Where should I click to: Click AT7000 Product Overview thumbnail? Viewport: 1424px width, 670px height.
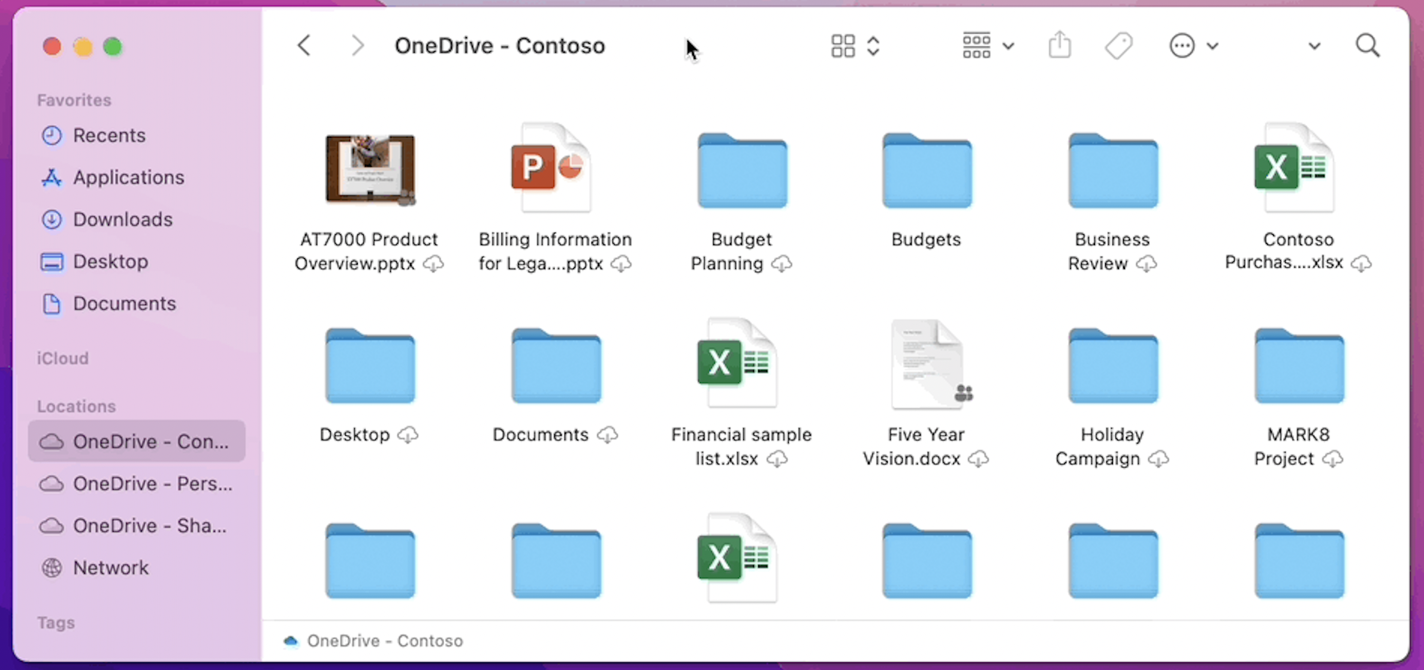tap(370, 169)
